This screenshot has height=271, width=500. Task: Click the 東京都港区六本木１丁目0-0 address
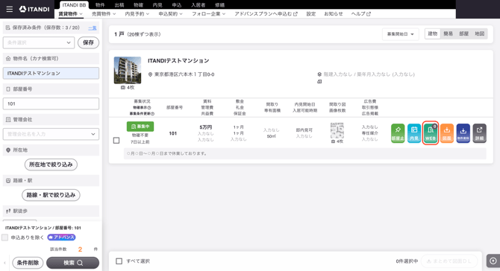click(x=184, y=74)
